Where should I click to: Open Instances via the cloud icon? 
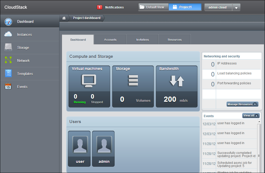8,34
